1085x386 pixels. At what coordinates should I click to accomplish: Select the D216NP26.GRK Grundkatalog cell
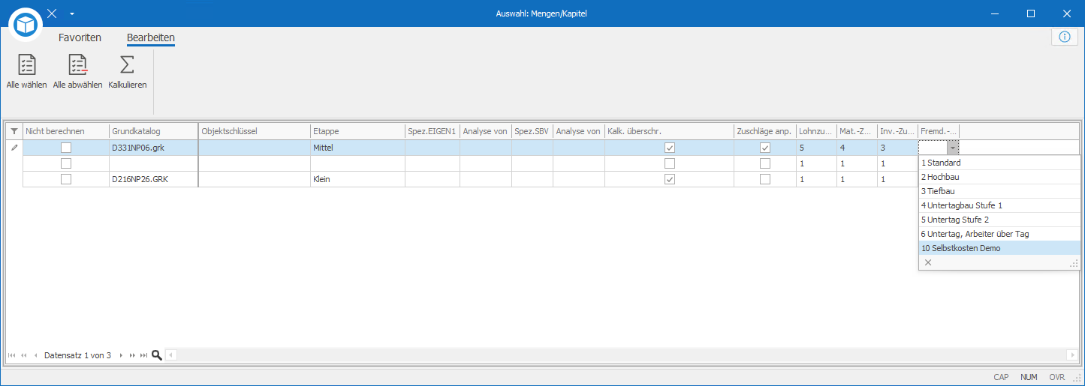(154, 179)
